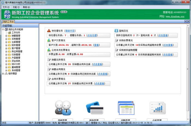The width and height of the screenshot is (191, 126).
Task: Expand the 产品管理 tree node
Action: (6, 58)
